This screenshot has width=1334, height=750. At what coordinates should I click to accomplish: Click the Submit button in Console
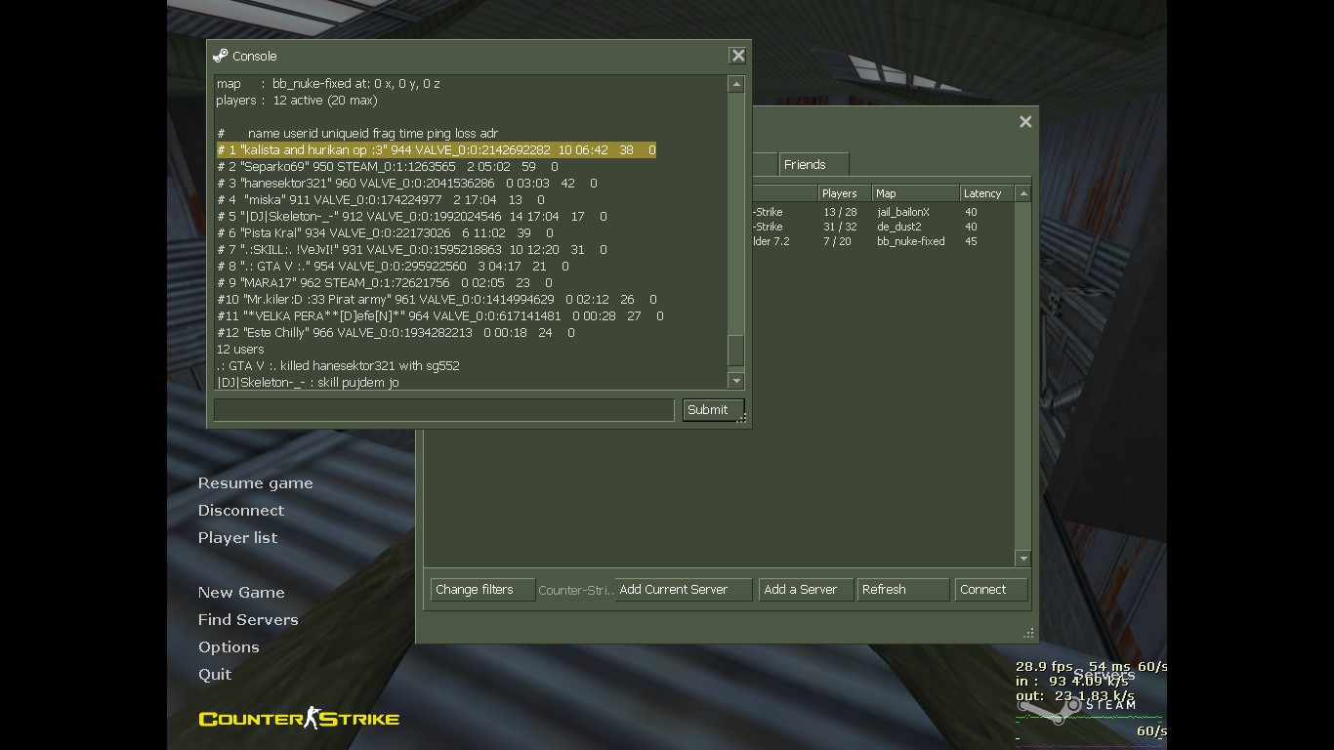pyautogui.click(x=713, y=410)
